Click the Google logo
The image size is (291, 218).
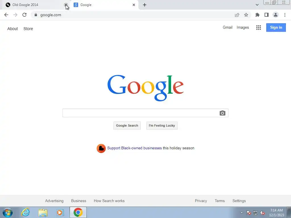[145, 88]
